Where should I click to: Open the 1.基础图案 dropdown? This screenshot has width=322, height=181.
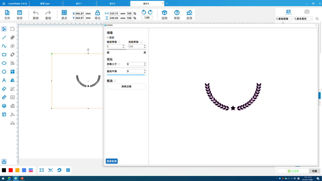point(284,19)
